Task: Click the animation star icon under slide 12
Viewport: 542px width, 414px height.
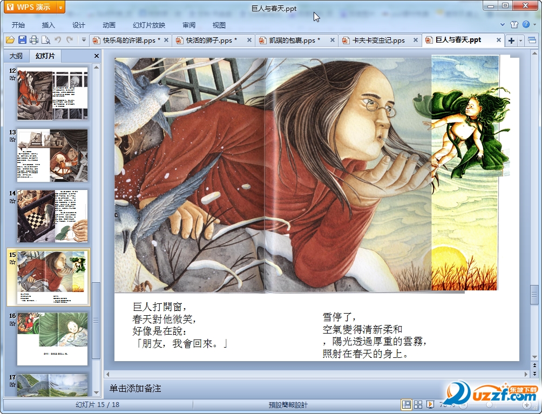Action: 13,78
